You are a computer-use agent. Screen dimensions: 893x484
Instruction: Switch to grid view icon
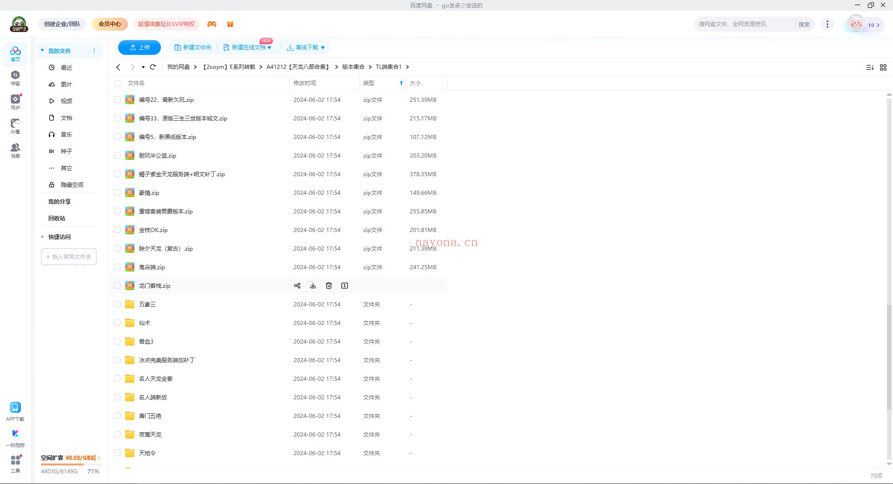pyautogui.click(x=883, y=67)
